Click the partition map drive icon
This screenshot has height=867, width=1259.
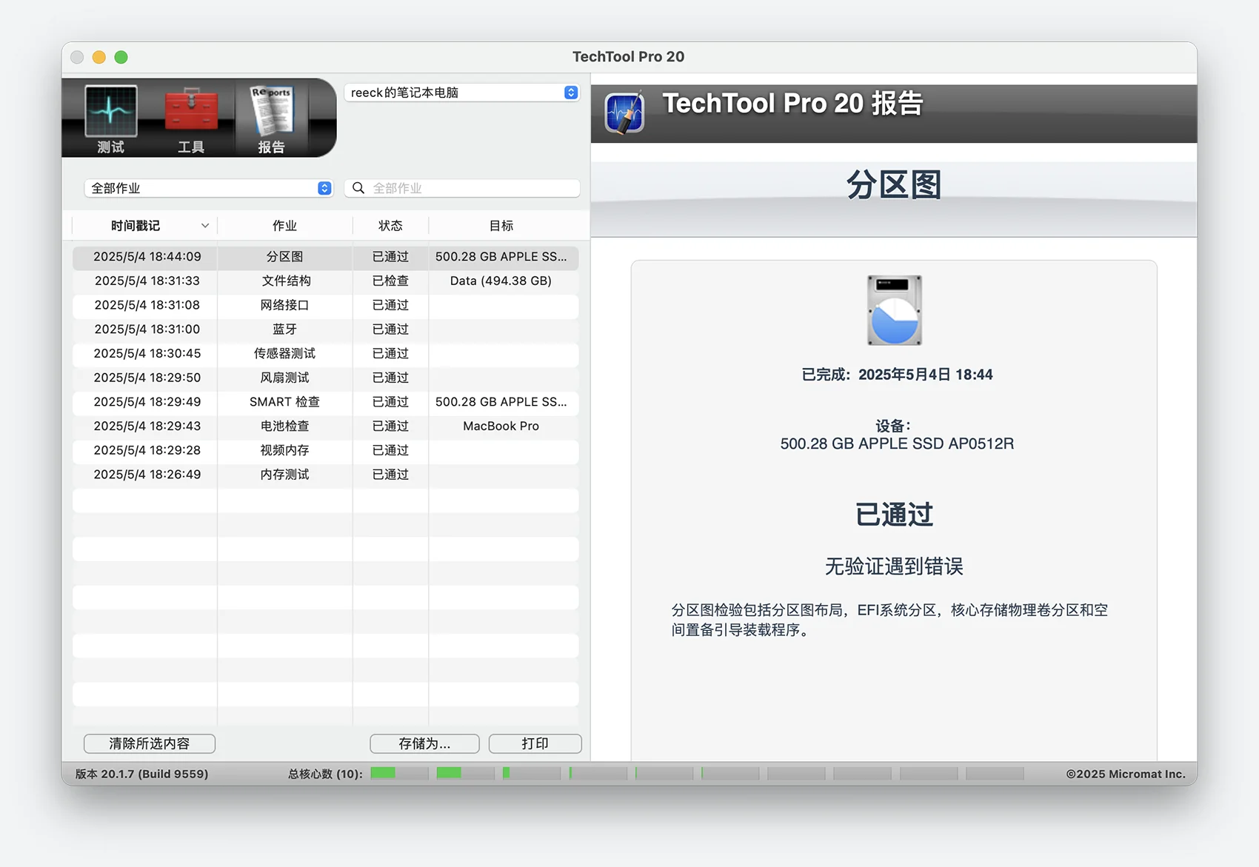895,310
